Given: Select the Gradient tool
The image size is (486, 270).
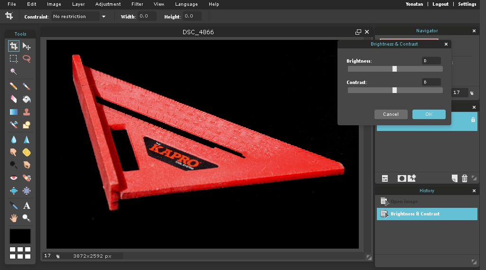Looking at the screenshot, I should coord(14,112).
